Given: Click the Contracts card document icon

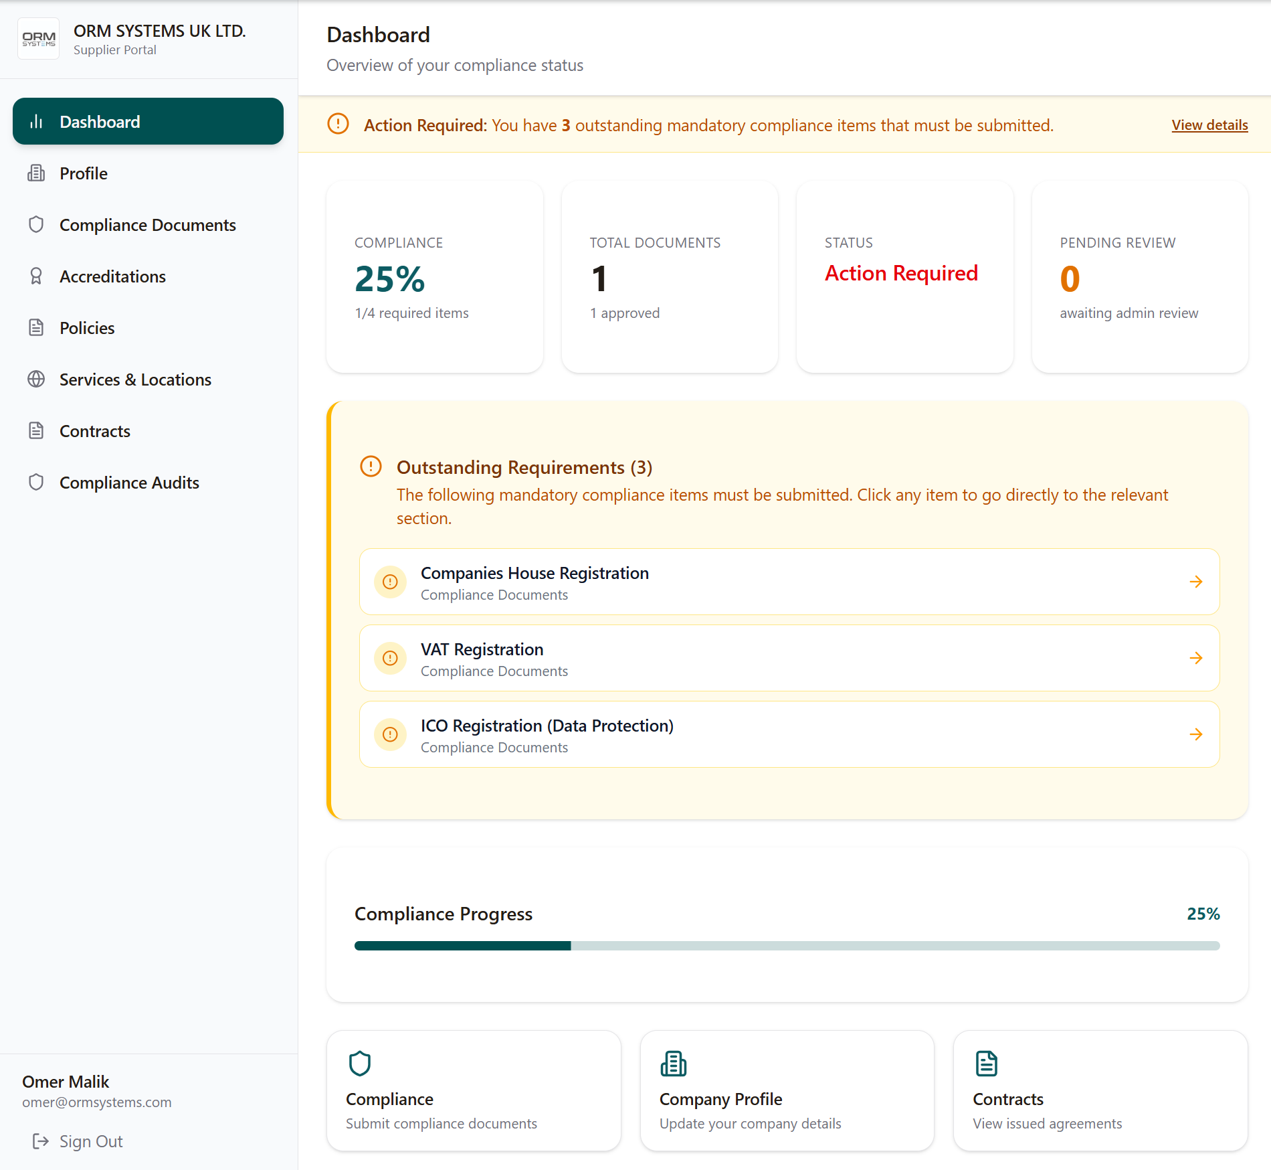Looking at the screenshot, I should tap(987, 1063).
